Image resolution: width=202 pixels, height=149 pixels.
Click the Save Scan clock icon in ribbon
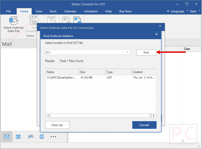66,20
